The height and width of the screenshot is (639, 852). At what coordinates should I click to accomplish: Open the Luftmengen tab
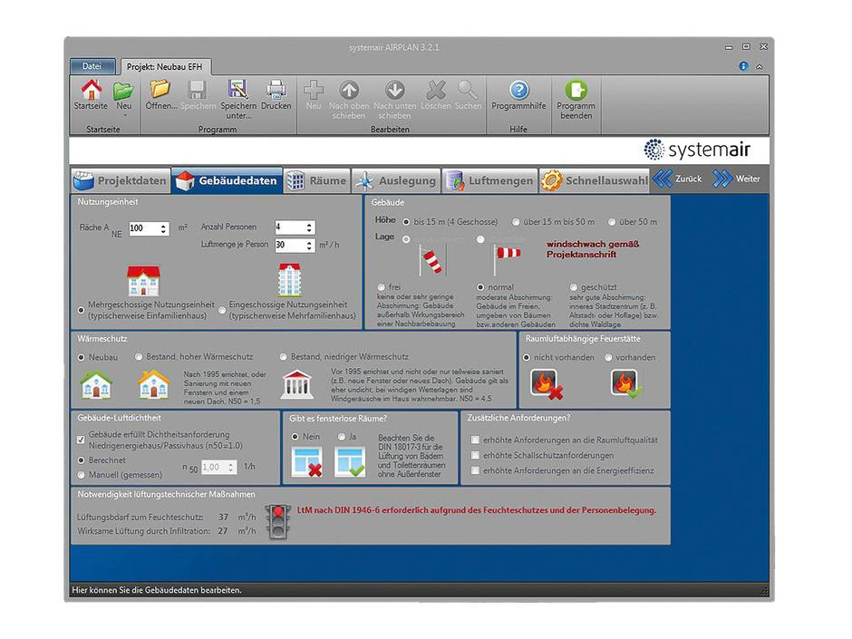click(x=489, y=180)
